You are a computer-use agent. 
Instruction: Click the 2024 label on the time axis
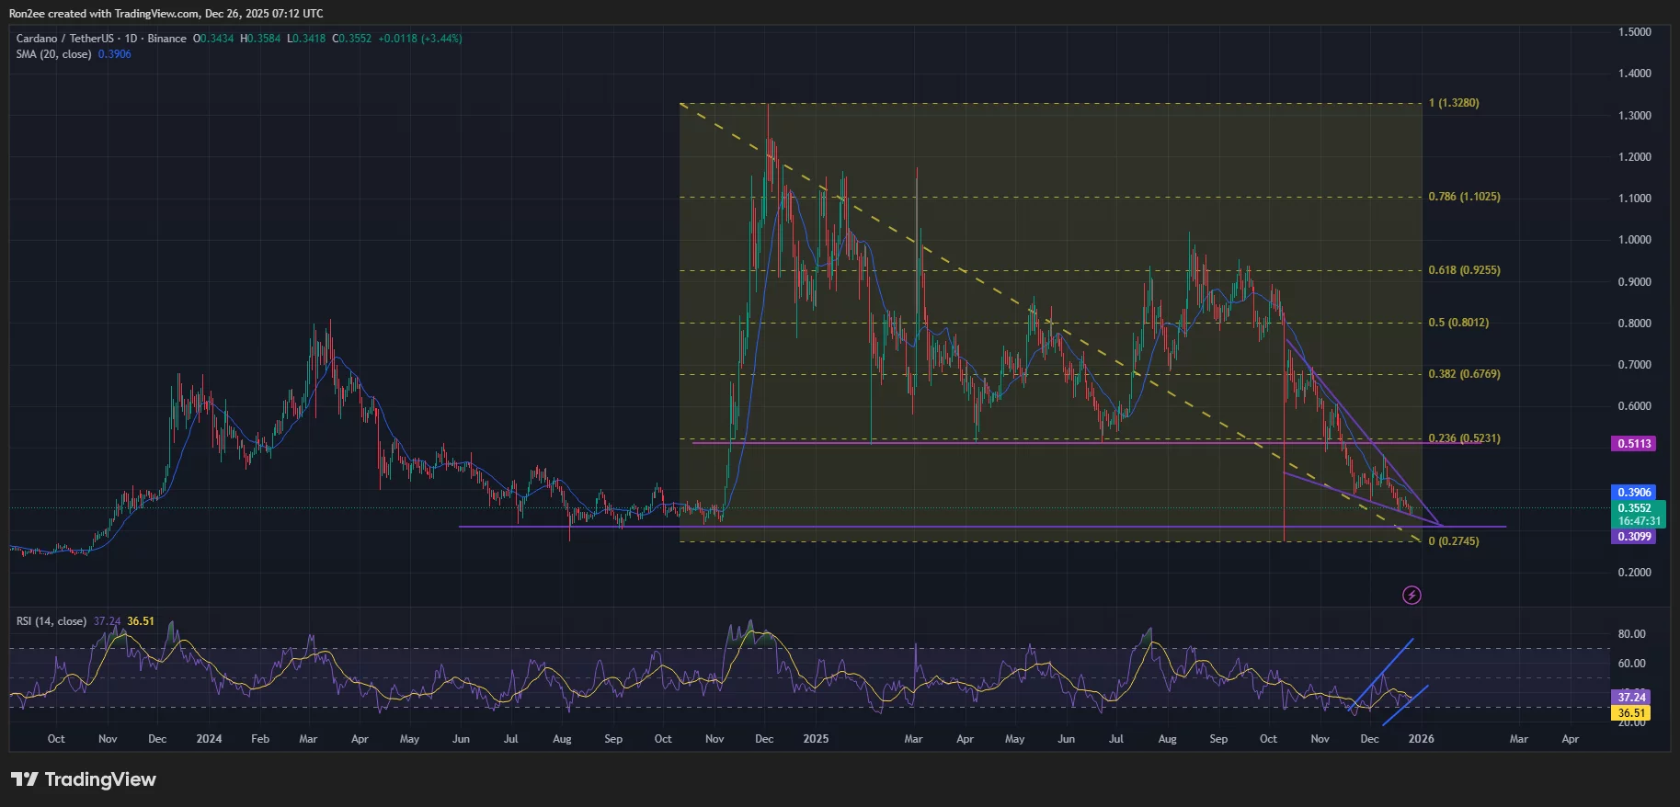[209, 739]
